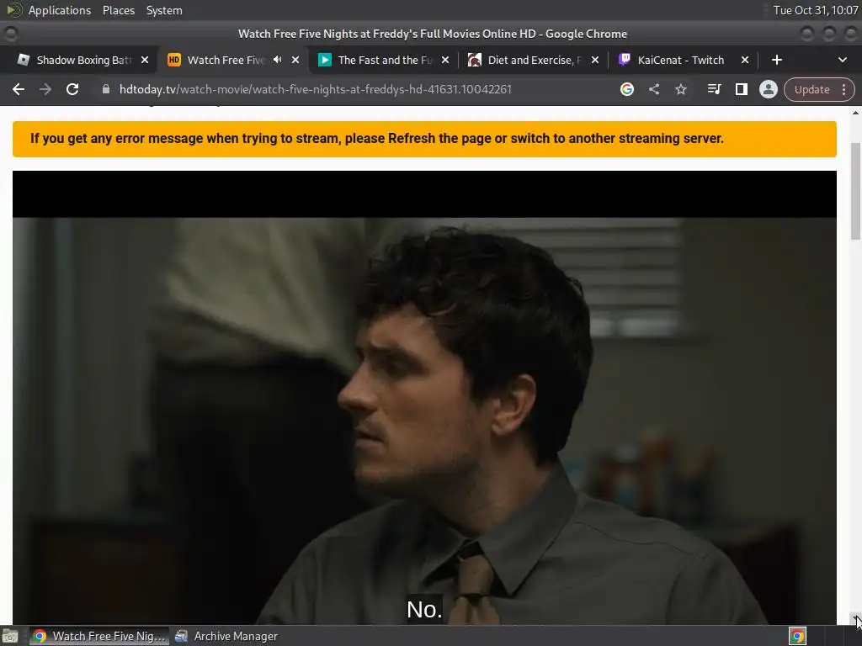This screenshot has height=646, width=862.
Task: Mute the tab audio speaker icon
Action: pos(278,60)
